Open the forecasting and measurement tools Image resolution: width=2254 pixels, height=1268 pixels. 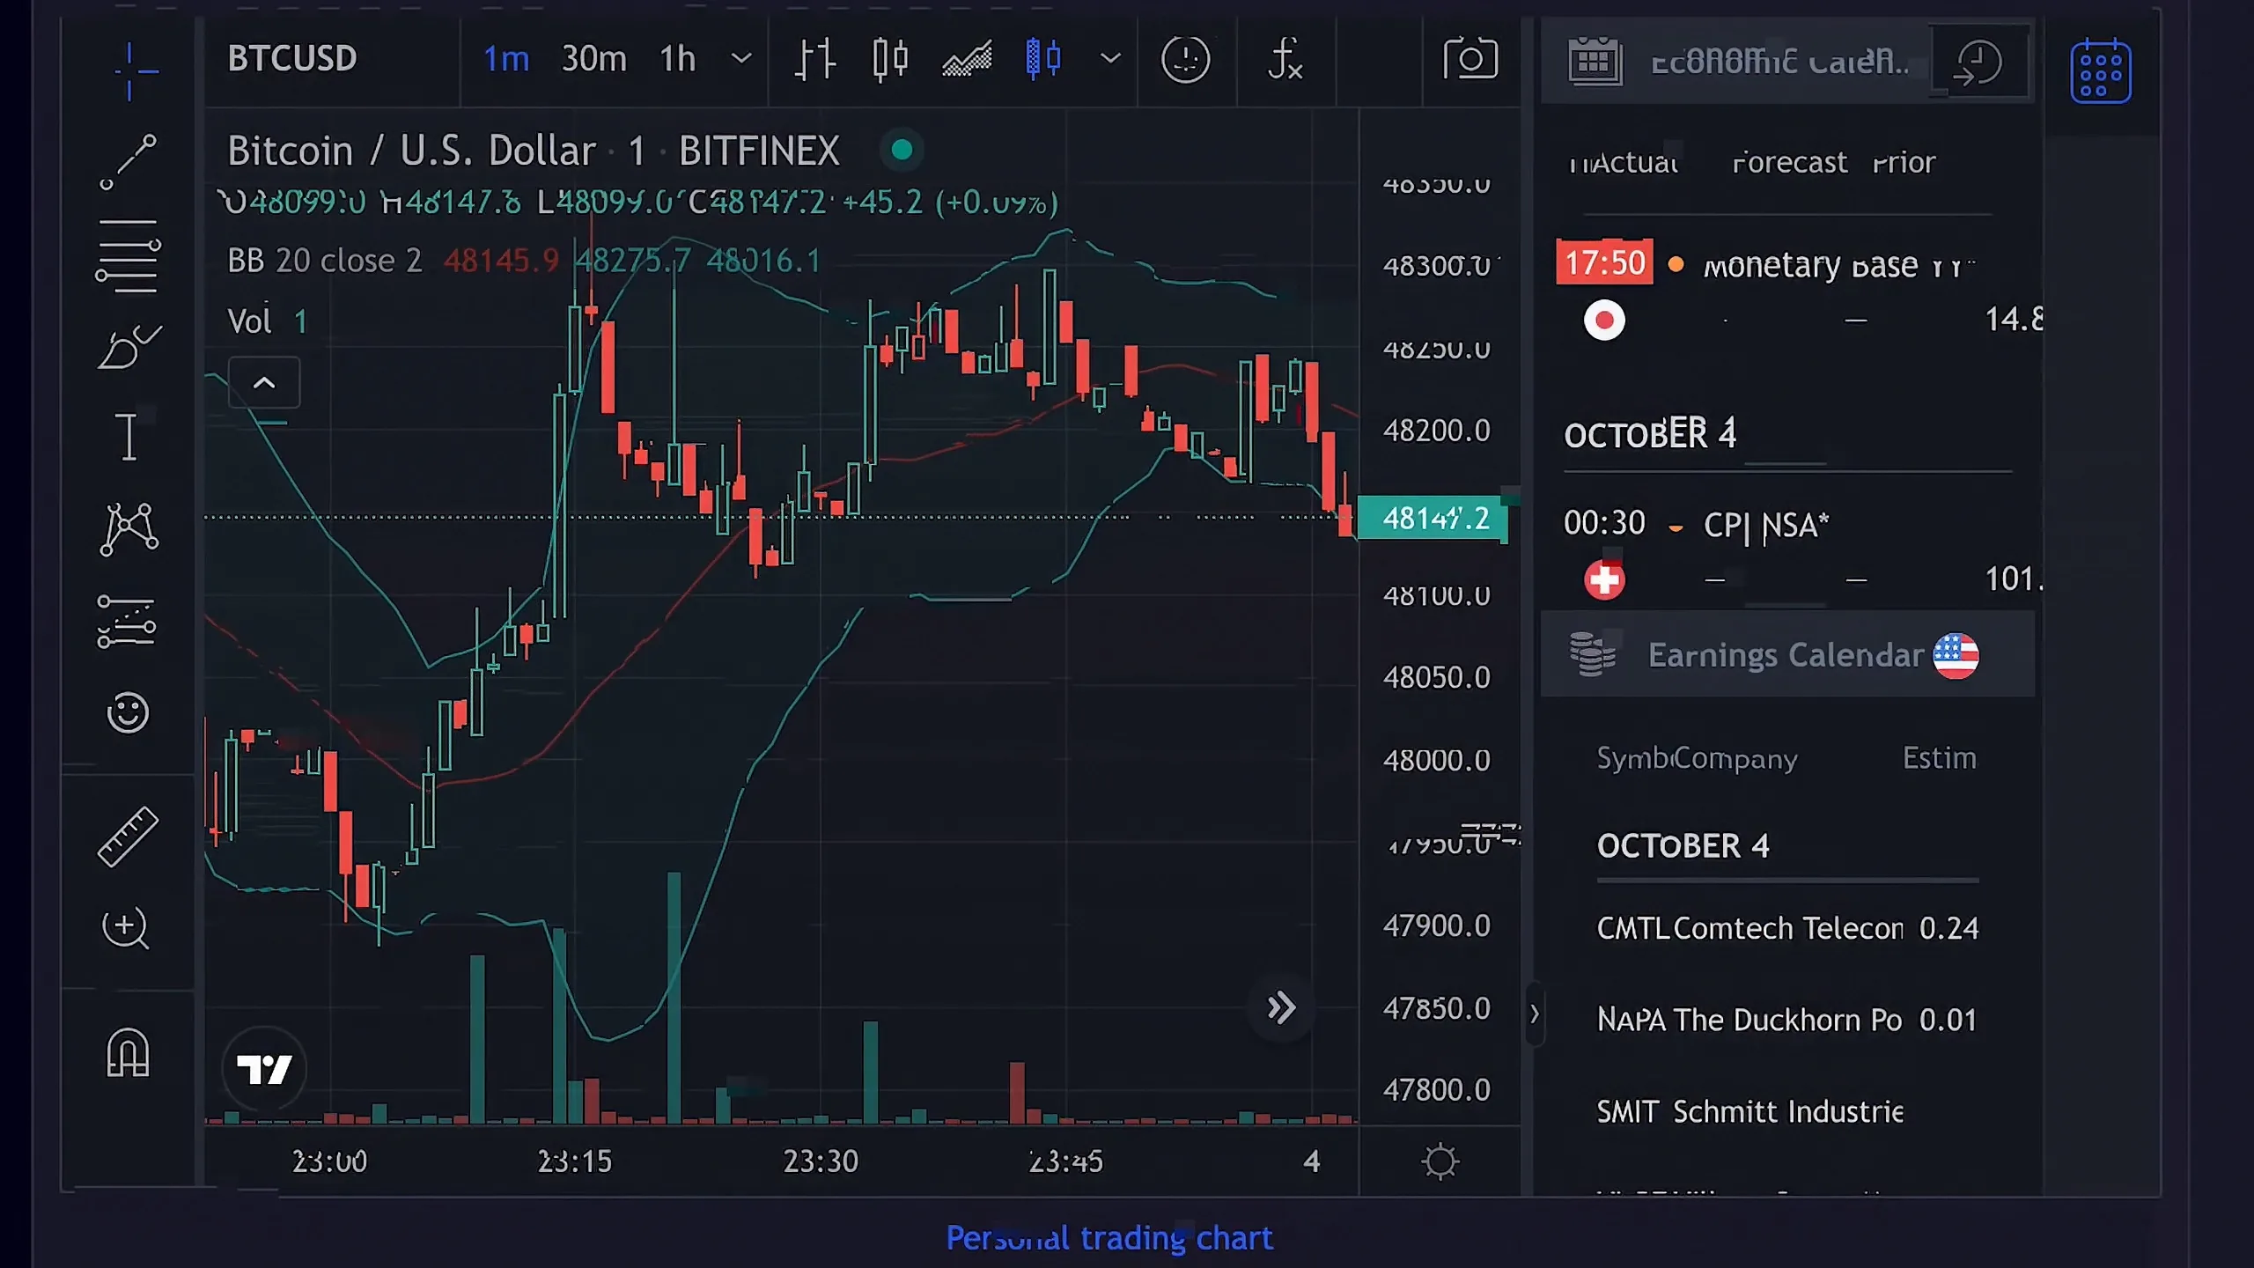coord(127,622)
